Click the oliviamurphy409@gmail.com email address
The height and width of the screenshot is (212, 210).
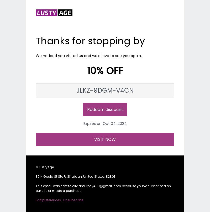pos(97,186)
